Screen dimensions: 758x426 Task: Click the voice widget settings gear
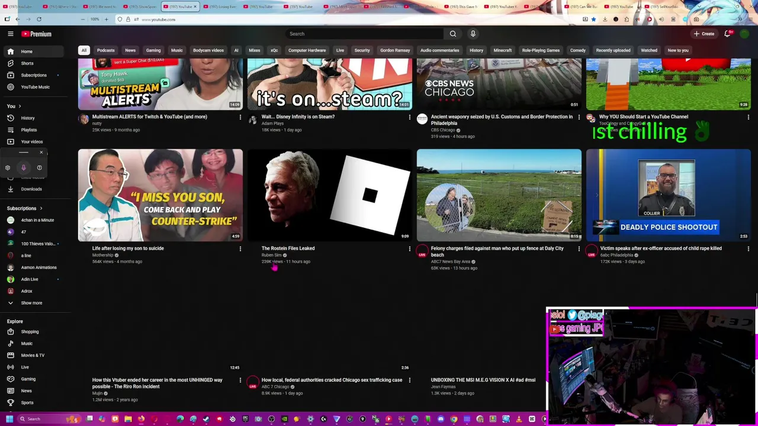[x=8, y=167]
